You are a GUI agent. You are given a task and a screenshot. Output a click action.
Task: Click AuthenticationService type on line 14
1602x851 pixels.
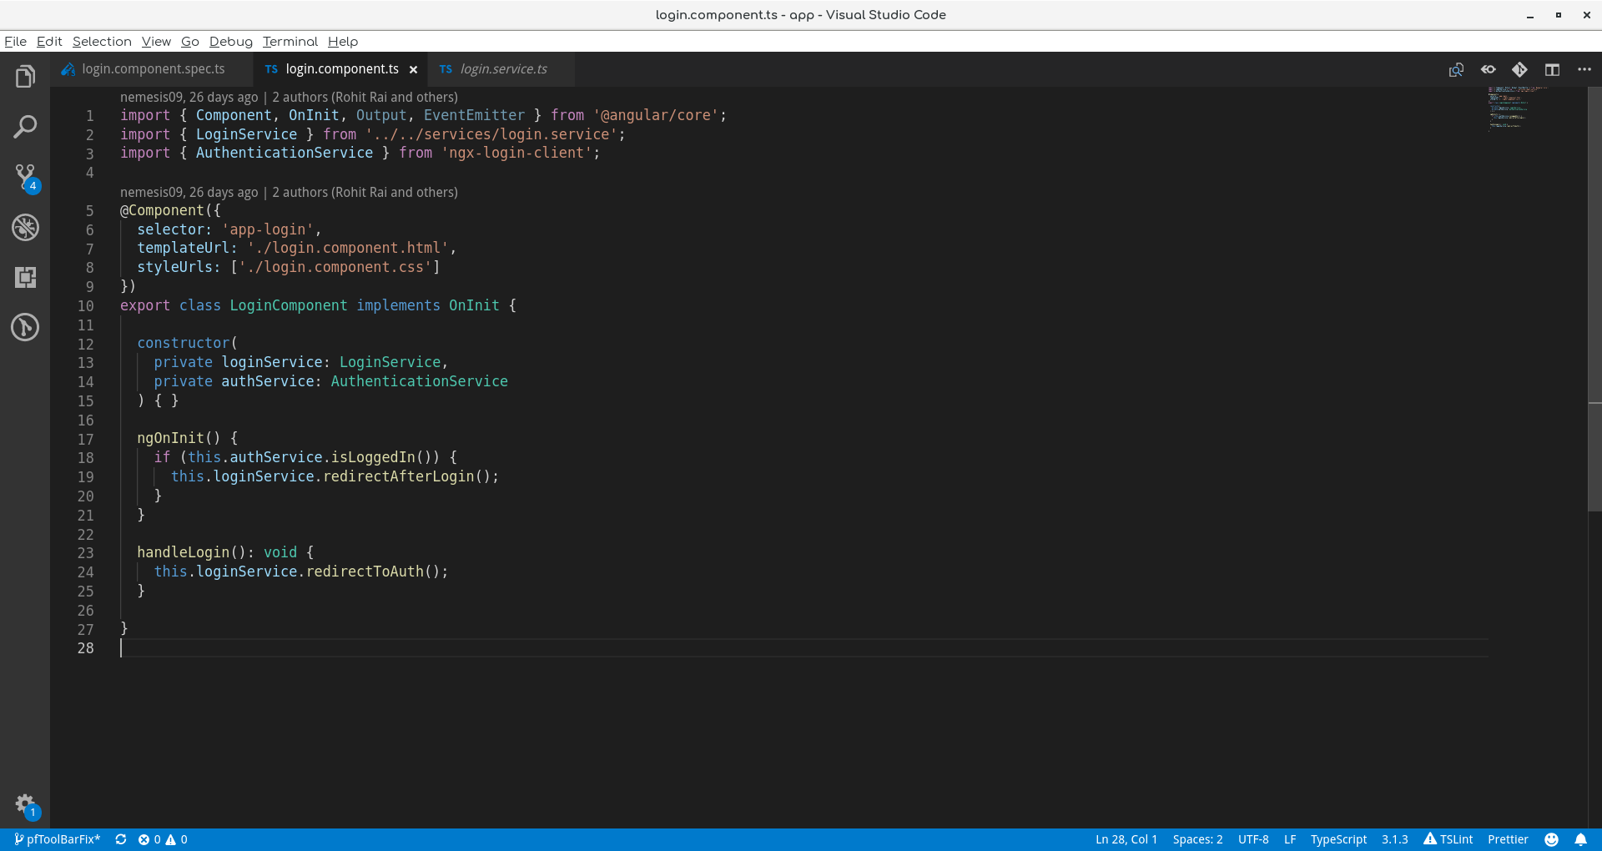coord(419,381)
